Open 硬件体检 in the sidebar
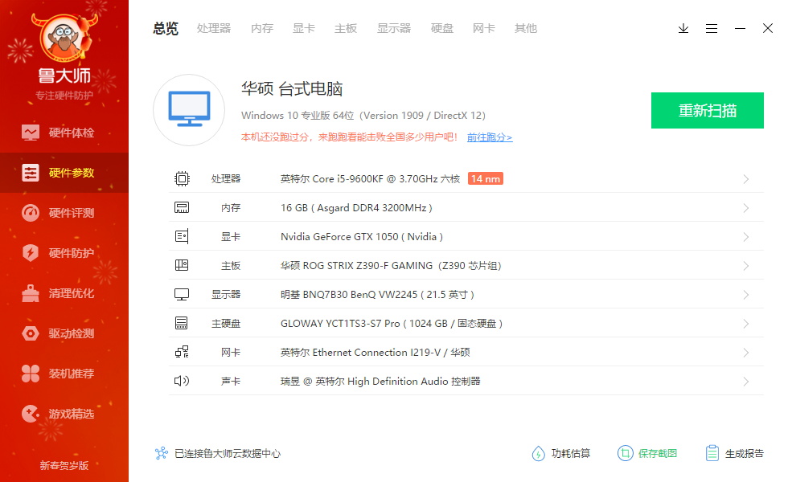 click(64, 133)
